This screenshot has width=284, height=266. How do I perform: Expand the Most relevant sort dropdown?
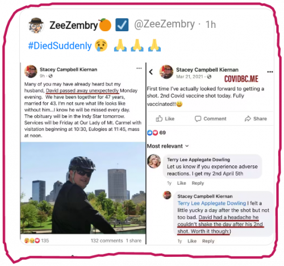(x=168, y=146)
